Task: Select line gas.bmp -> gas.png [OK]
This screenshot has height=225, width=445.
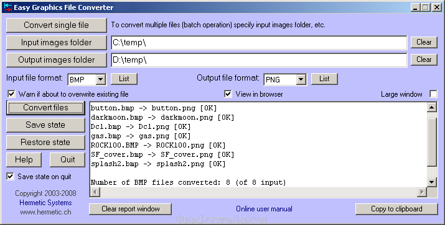Action: pos(141,136)
